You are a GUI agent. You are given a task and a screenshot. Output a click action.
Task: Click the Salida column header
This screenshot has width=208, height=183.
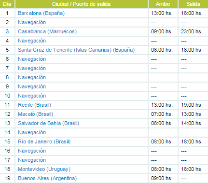[193, 4]
